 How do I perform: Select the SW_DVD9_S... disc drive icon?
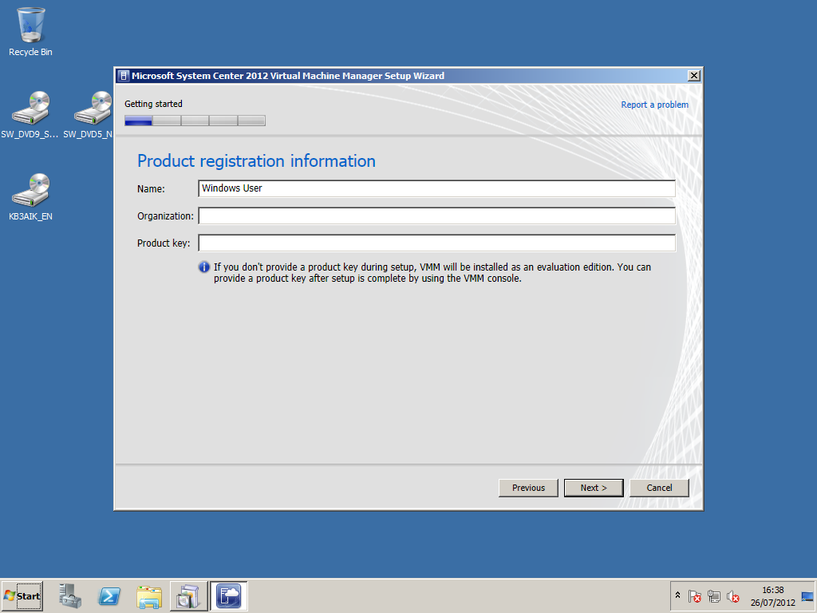point(30,115)
